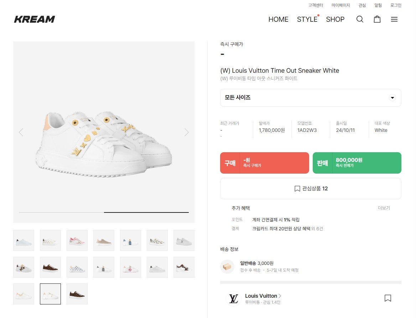The width and height of the screenshot is (416, 318).
Task: Click the KREAM logo
Action: pyautogui.click(x=35, y=19)
